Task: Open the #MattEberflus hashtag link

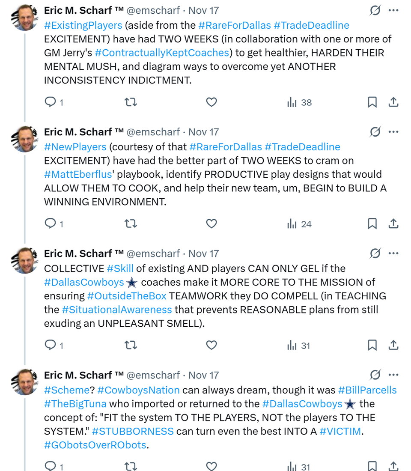Action: point(75,175)
